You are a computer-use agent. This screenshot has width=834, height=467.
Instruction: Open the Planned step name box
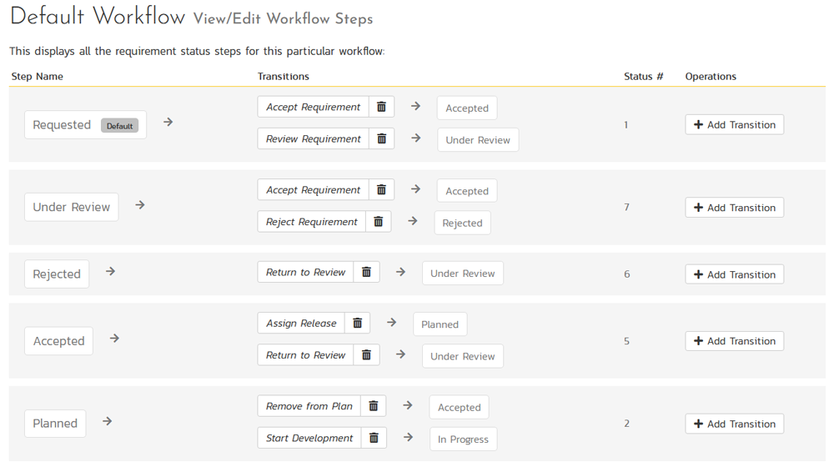click(55, 424)
